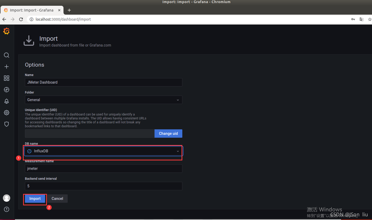This screenshot has height=220, width=372.
Task: Click the Backend send interval field
Action: [103, 186]
